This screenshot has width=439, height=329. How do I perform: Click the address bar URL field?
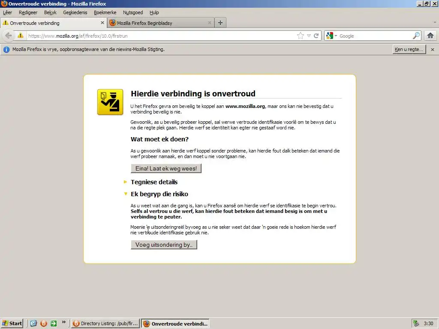click(161, 36)
